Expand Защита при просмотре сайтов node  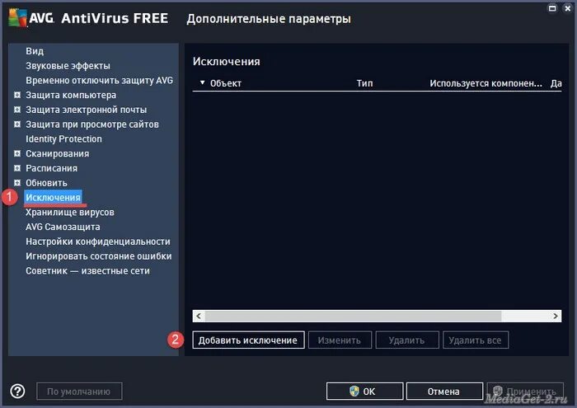[17, 124]
